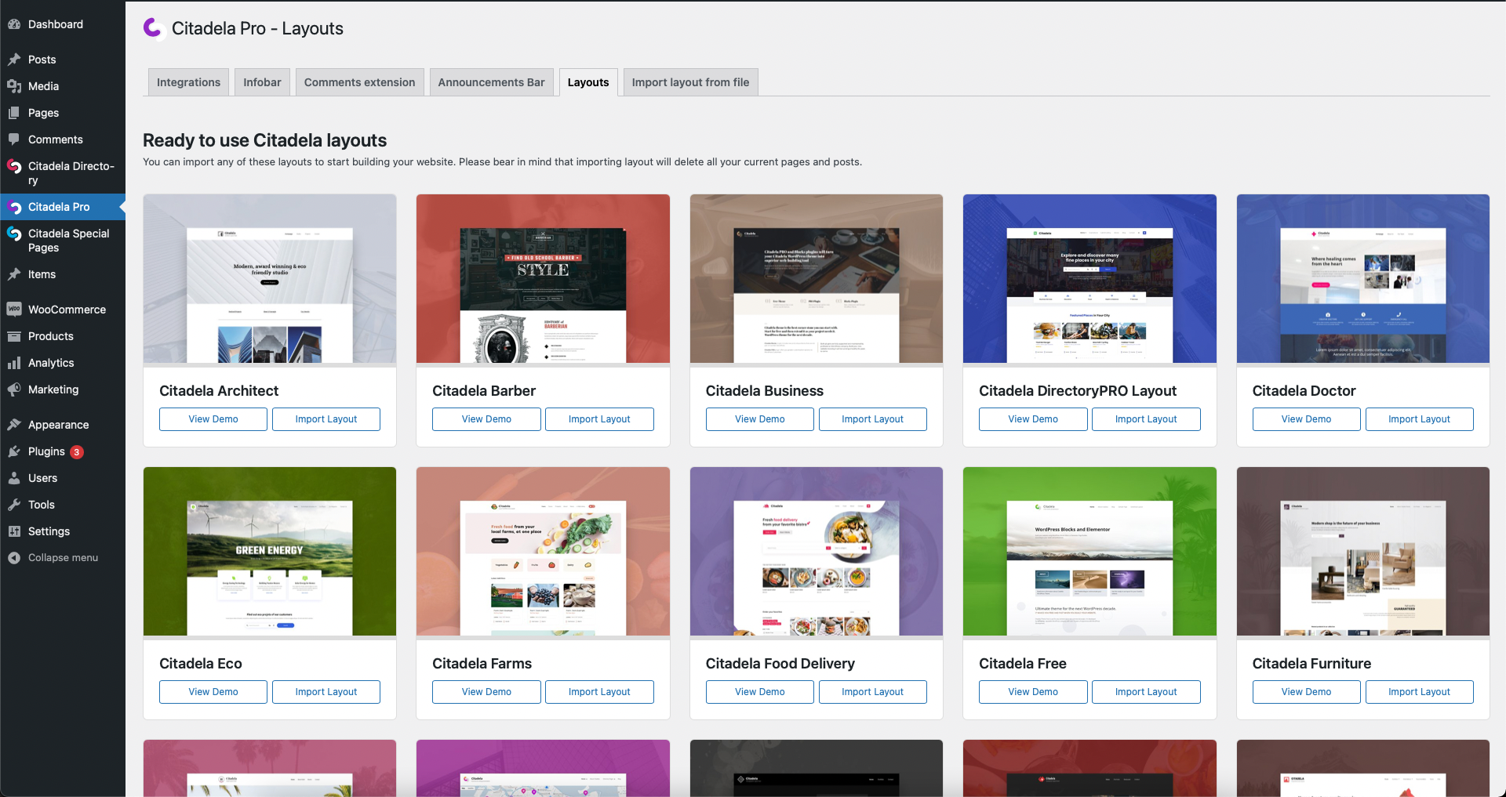The image size is (1506, 797).
Task: Click the Appearance brush icon
Action: [14, 425]
